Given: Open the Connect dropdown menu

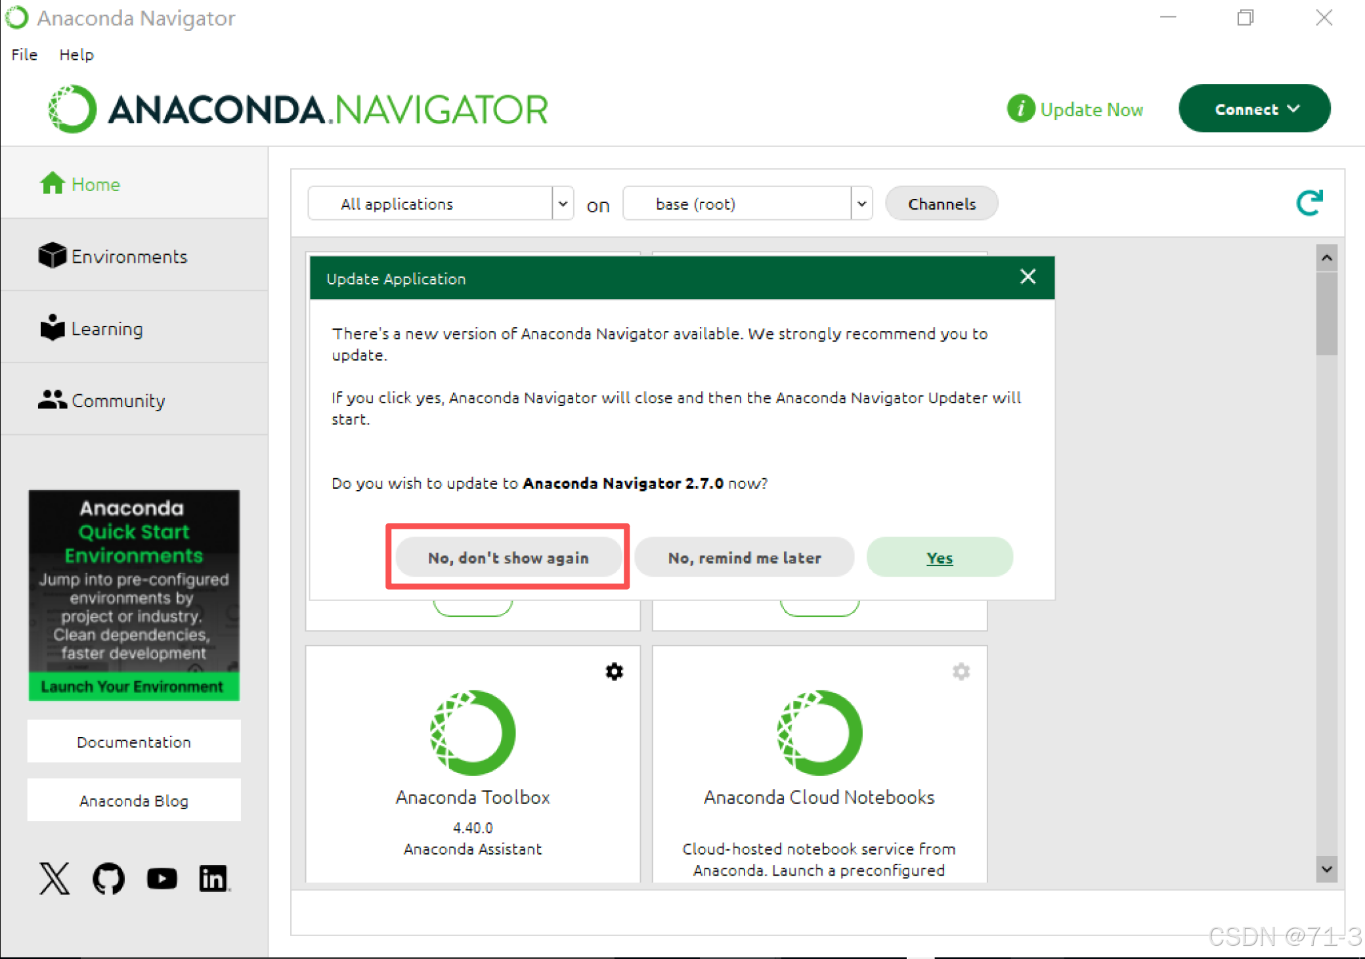Looking at the screenshot, I should click(x=1255, y=108).
